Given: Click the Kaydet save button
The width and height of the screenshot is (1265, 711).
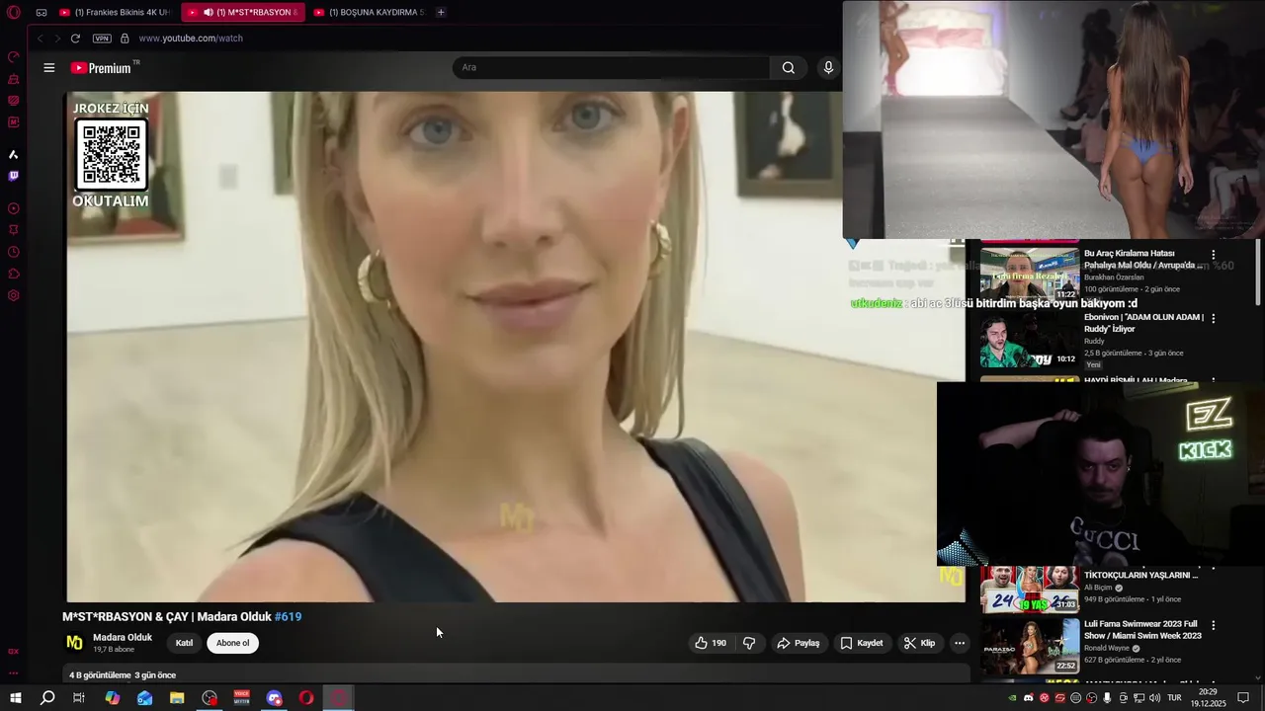Looking at the screenshot, I should click(862, 643).
